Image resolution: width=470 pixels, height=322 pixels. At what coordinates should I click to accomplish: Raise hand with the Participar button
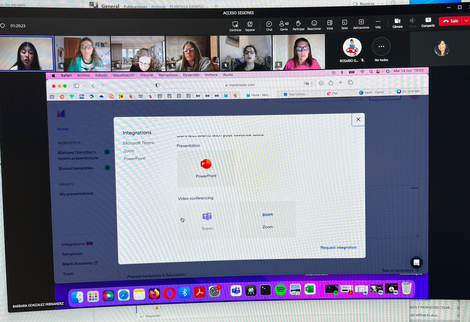[x=298, y=26]
